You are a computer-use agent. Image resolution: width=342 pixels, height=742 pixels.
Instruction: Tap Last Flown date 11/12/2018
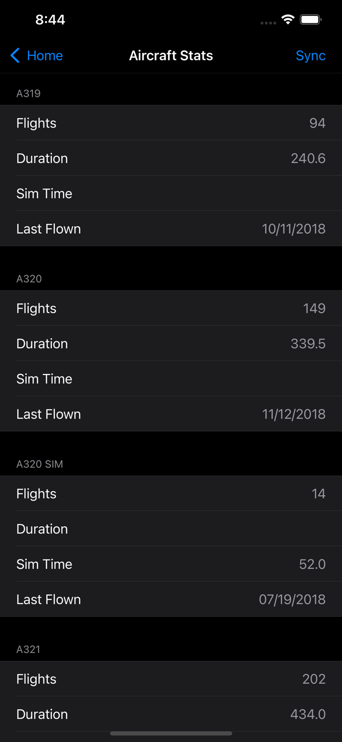tap(294, 414)
